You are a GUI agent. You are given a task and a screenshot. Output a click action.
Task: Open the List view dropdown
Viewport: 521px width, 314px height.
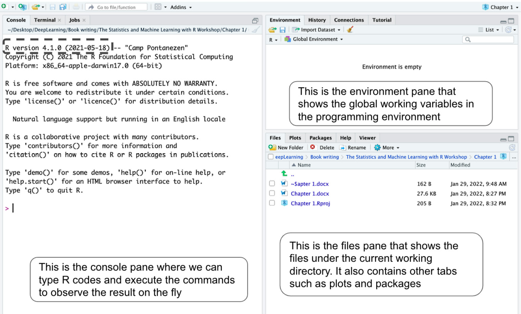489,30
